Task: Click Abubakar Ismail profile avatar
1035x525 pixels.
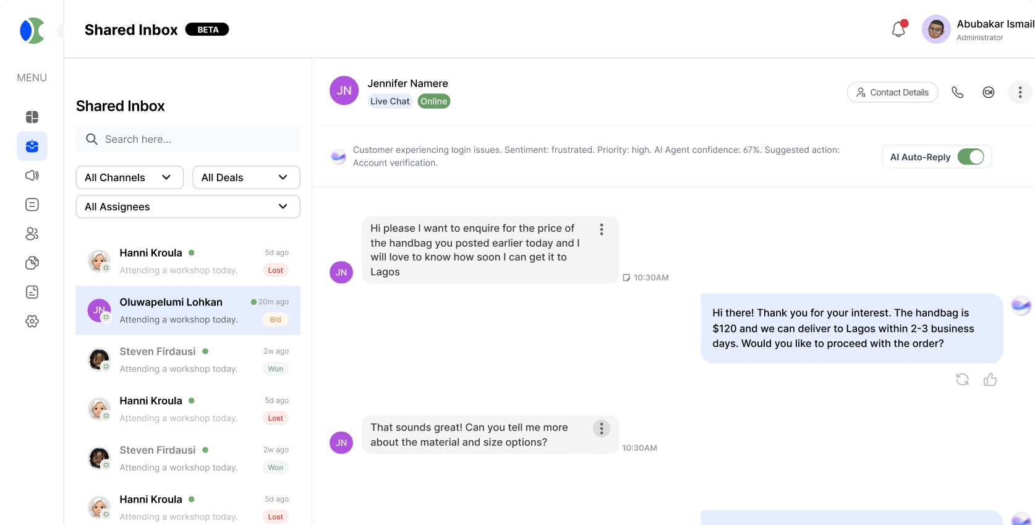Action: coord(936,29)
